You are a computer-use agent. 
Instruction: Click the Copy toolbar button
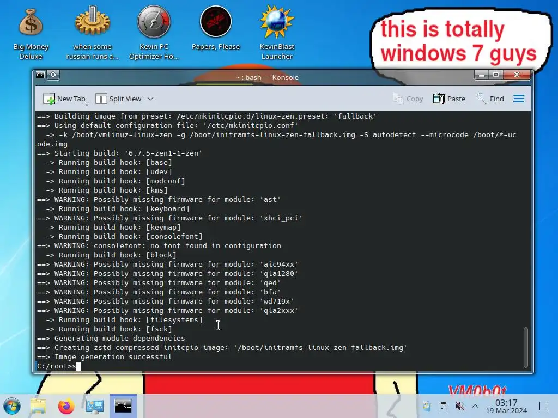tap(408, 99)
